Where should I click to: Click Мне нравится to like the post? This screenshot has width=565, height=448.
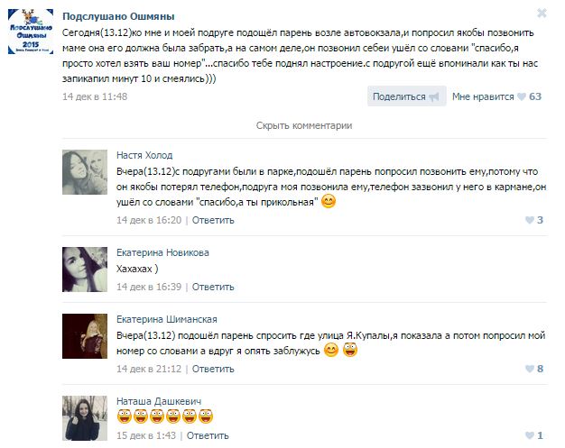tap(483, 96)
